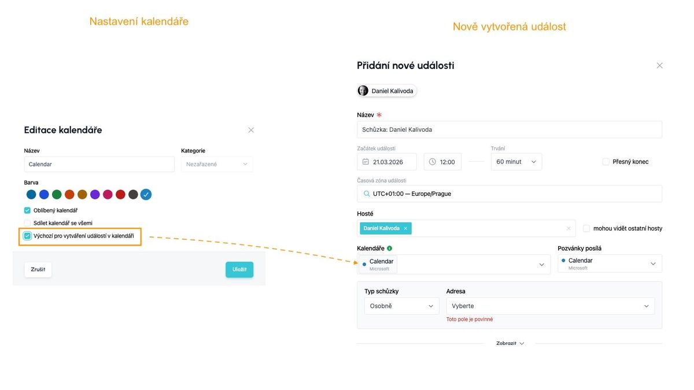This screenshot has height=390, width=694.
Task: Open the Typ schůzky dropdown
Action: point(401,306)
